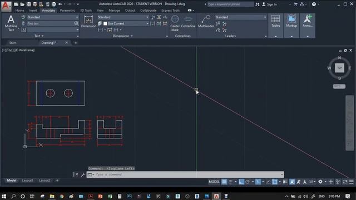Viewport: 356px width, 200px height.
Task: Open the AutoCAD application menu logo
Action: point(6,6)
